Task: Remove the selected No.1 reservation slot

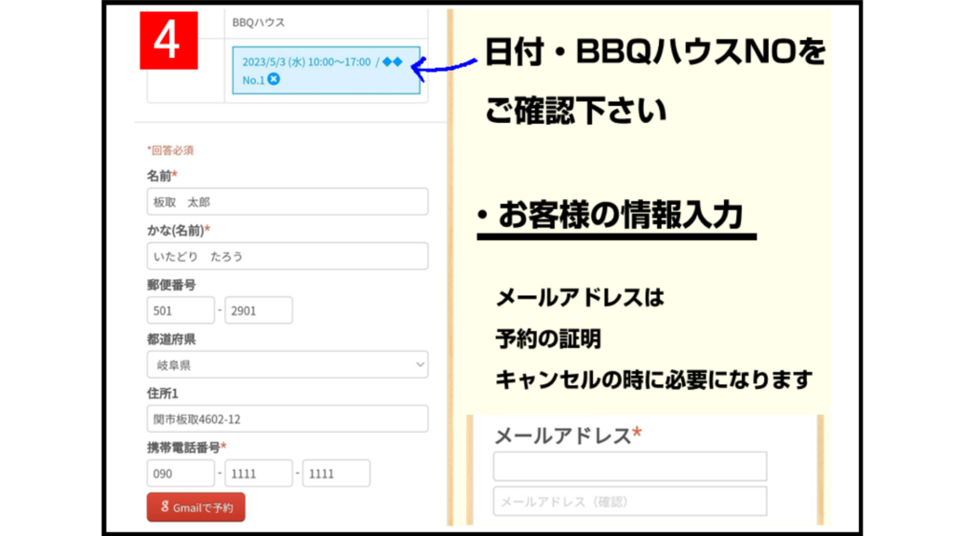Action: (274, 80)
